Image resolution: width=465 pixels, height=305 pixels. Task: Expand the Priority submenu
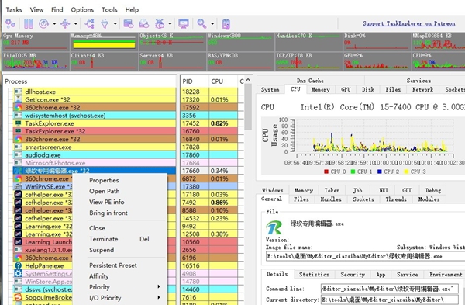[x=99, y=287]
